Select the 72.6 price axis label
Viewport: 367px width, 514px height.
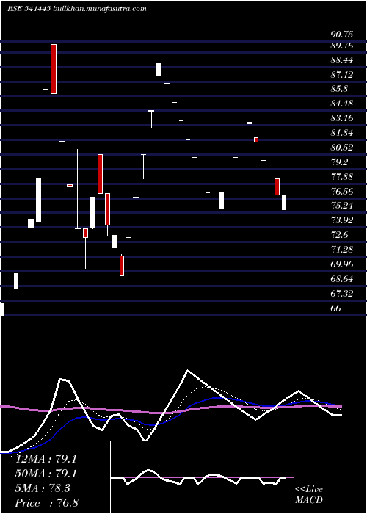pos(339,235)
